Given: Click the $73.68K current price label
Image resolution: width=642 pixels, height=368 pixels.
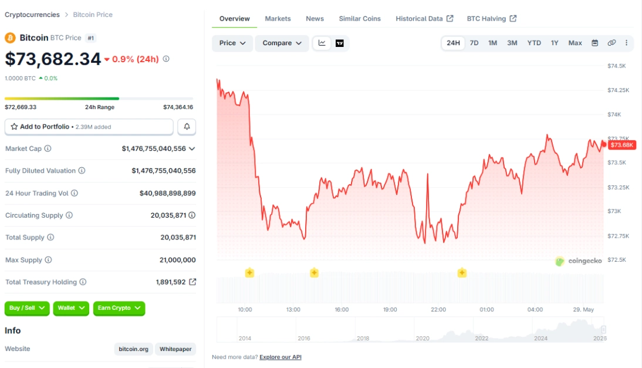Looking at the screenshot, I should coord(622,145).
